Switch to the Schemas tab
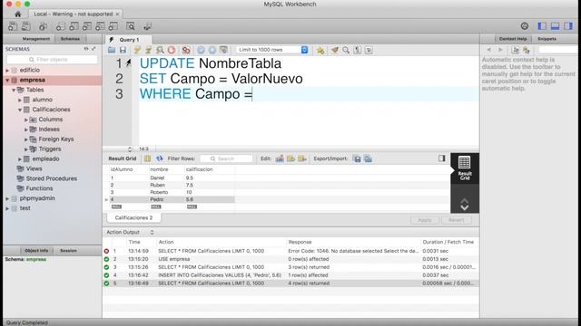The height and width of the screenshot is (326, 581). coord(70,39)
